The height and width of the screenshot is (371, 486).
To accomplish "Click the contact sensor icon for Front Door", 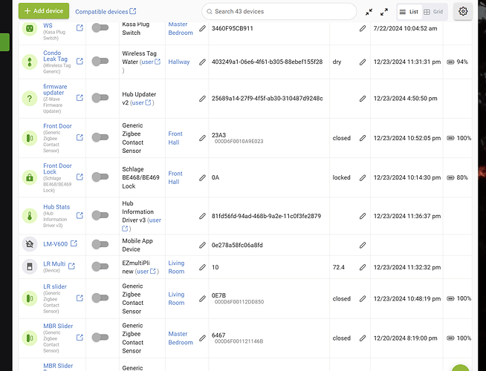I will 30,138.
